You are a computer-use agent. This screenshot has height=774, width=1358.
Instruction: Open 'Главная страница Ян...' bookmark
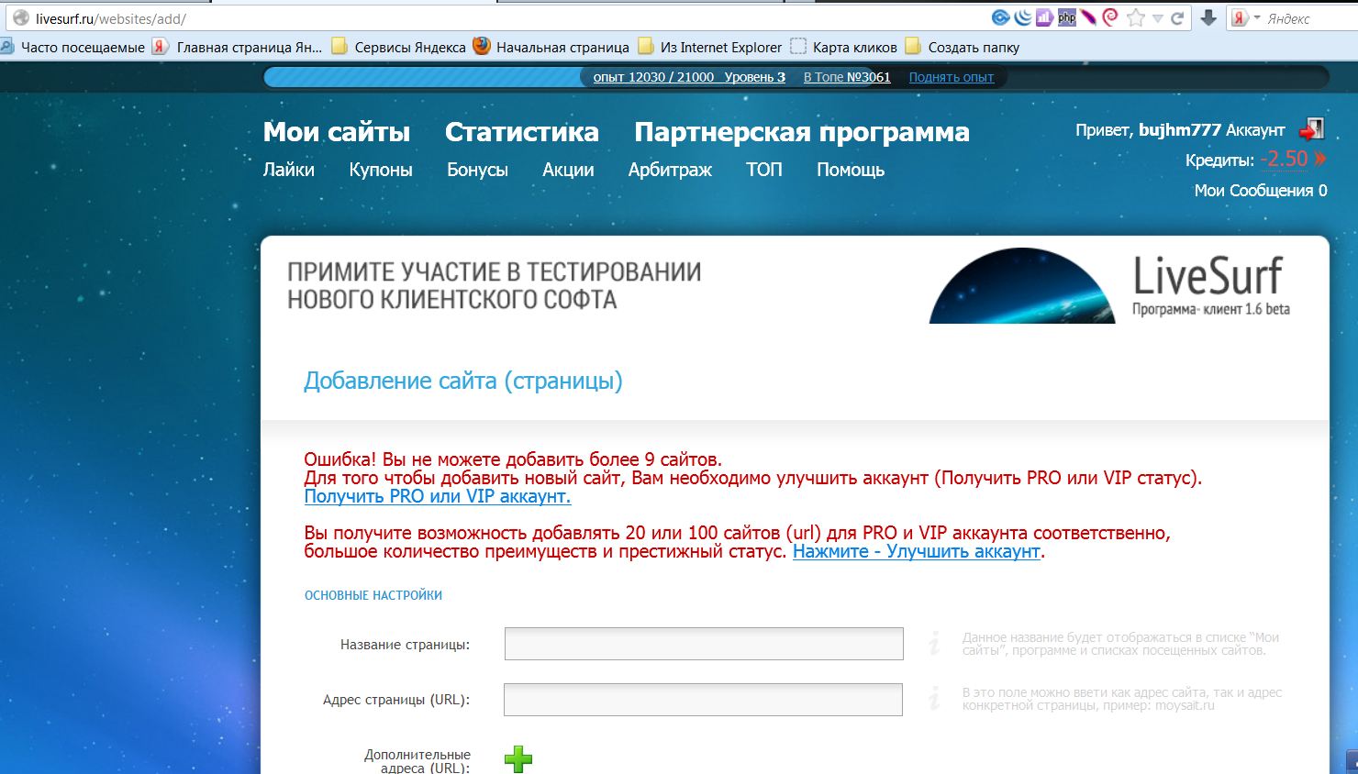point(237,47)
